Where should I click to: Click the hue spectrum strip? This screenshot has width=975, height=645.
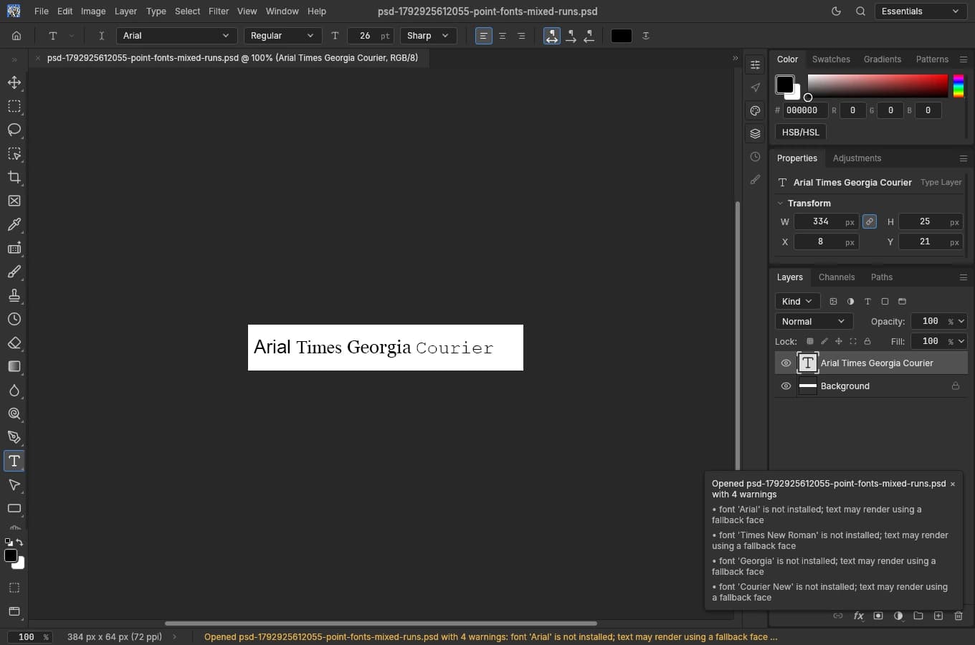pyautogui.click(x=959, y=86)
